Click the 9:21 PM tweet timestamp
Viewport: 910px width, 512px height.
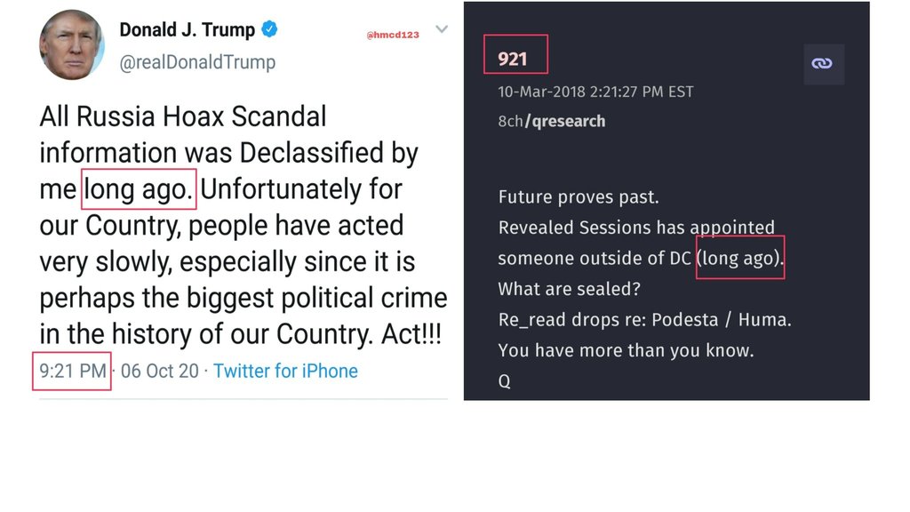[x=73, y=371]
